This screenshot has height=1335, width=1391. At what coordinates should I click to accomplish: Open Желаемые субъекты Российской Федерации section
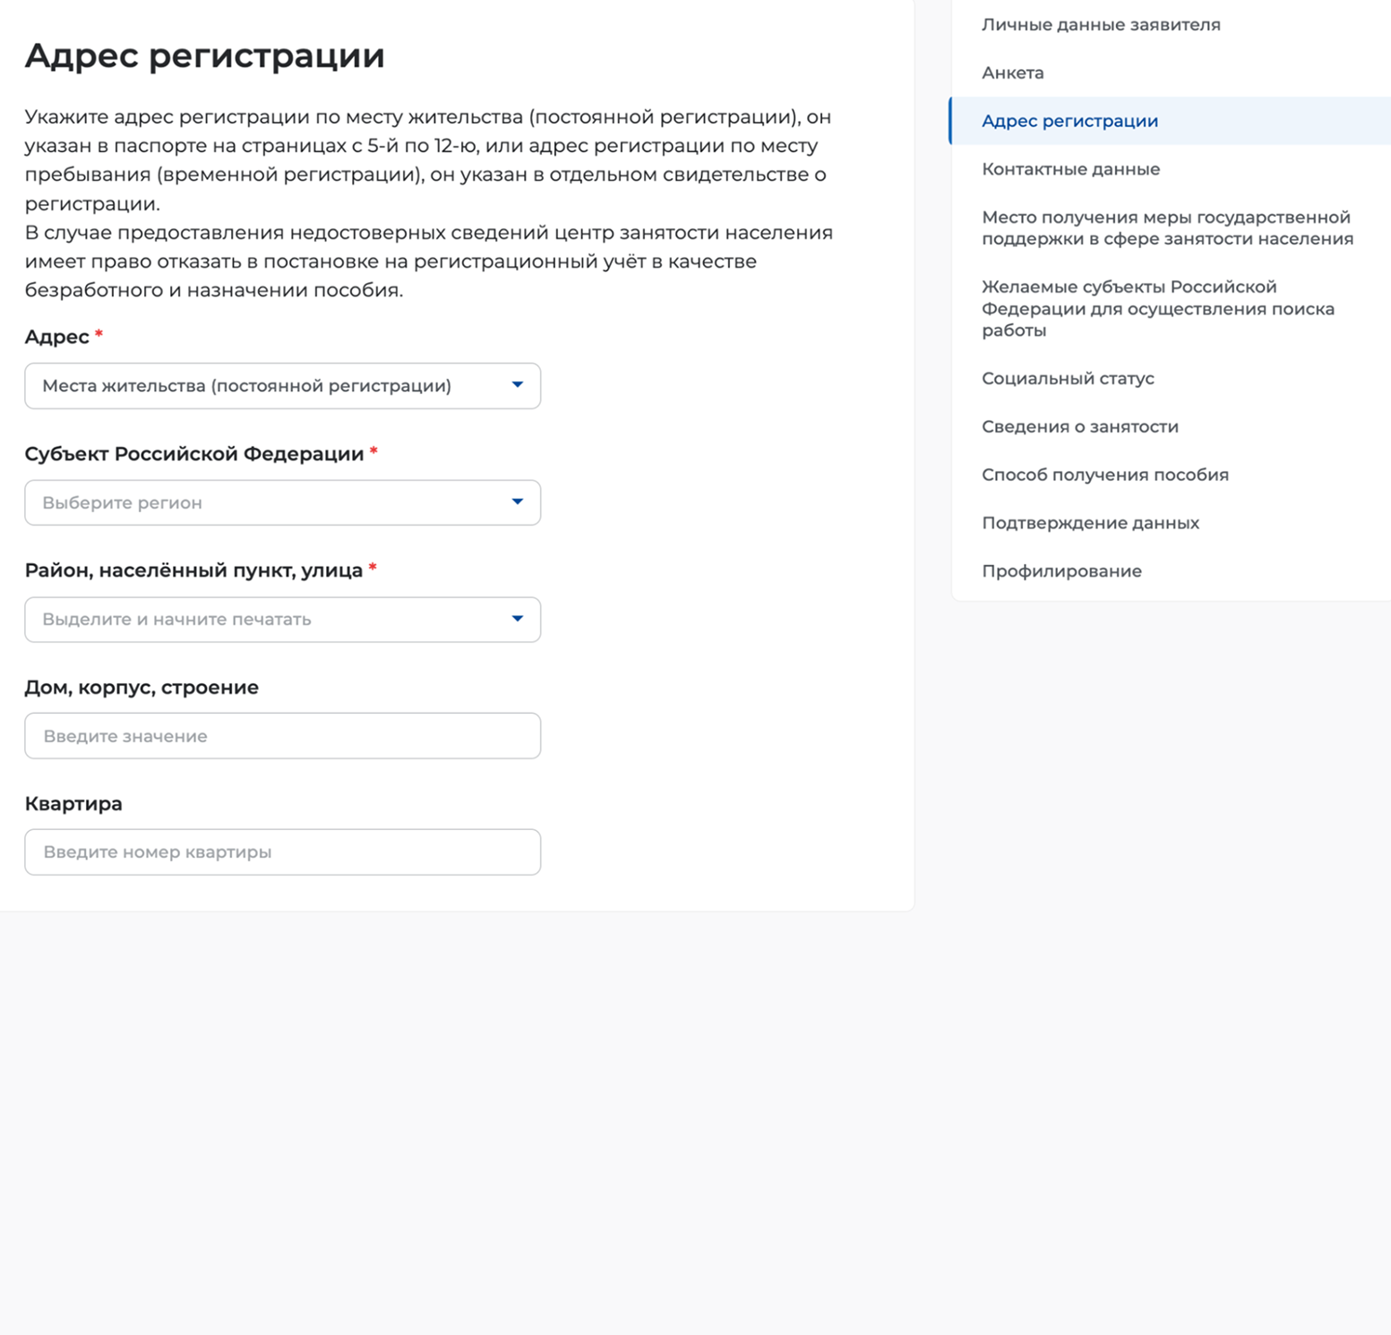click(1158, 309)
